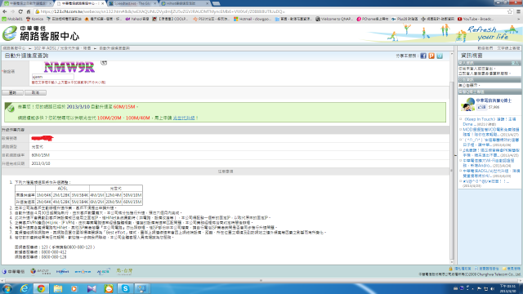The width and height of the screenshot is (523, 294).
Task: Bookmark page with the star icon
Action: (510, 11)
